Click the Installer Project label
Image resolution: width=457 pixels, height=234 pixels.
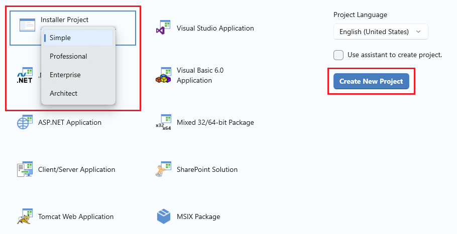(x=64, y=20)
